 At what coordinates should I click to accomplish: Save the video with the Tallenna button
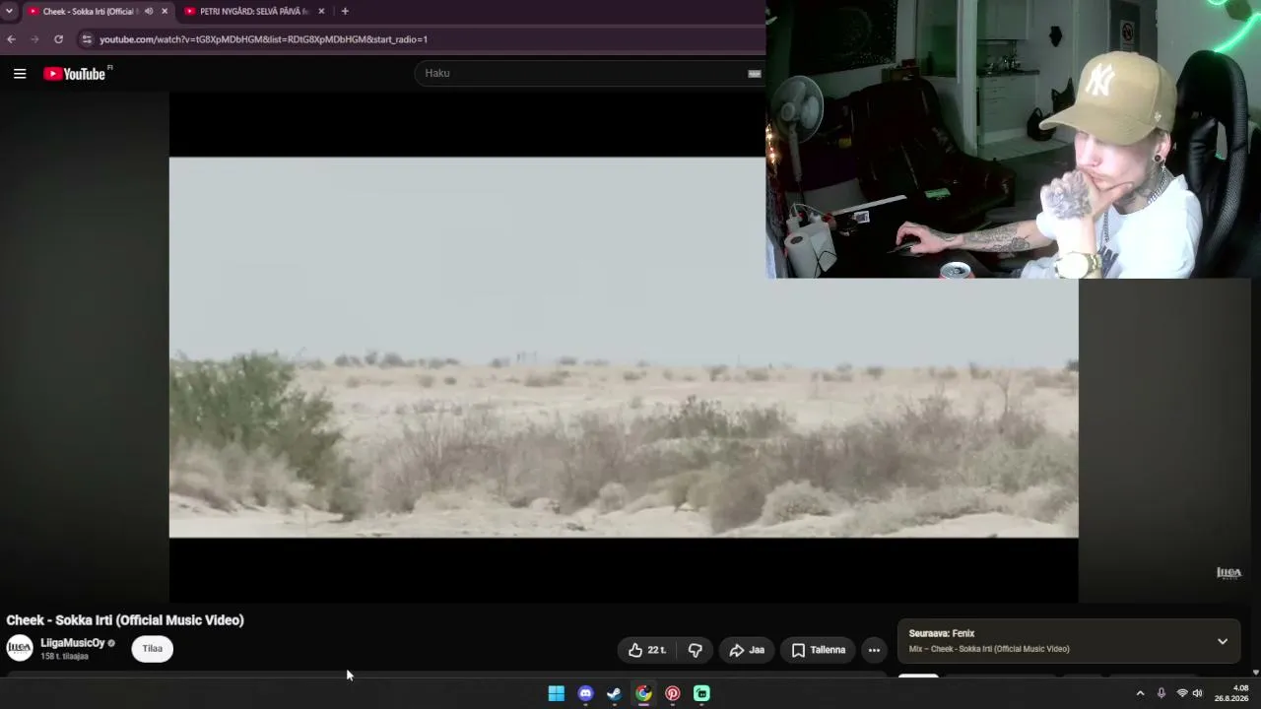pyautogui.click(x=819, y=650)
